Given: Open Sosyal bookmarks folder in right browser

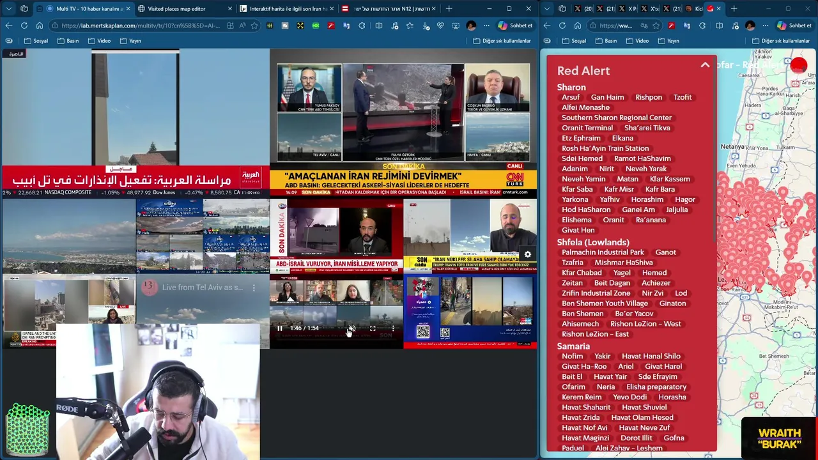Looking at the screenshot, I should pyautogui.click(x=574, y=41).
